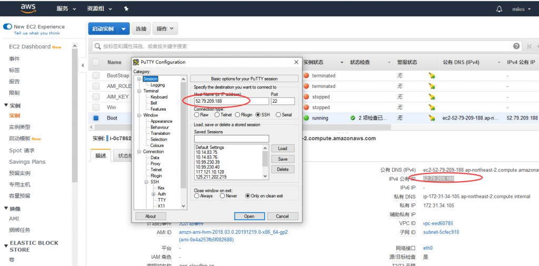Click the Saved Sessions name field
This screenshot has height=266, width=539.
(x=232, y=139)
